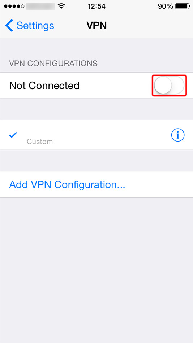Open Add VPN Configuration...

click(67, 184)
